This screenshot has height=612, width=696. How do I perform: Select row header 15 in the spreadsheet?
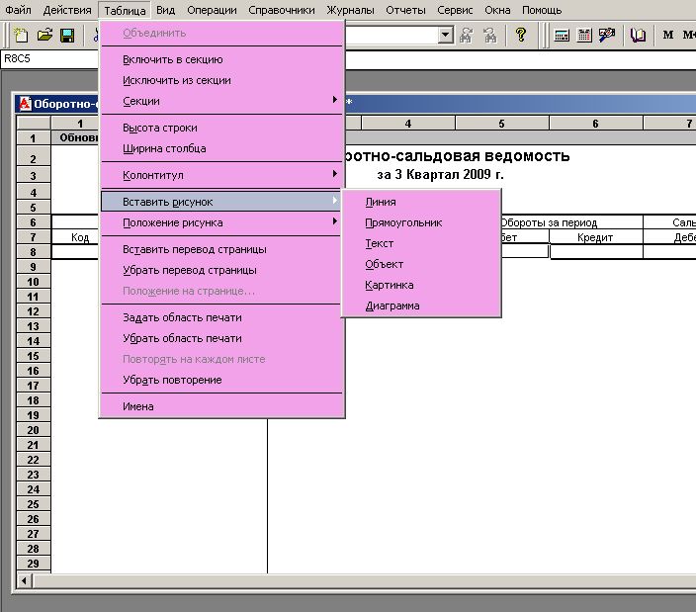(x=34, y=341)
